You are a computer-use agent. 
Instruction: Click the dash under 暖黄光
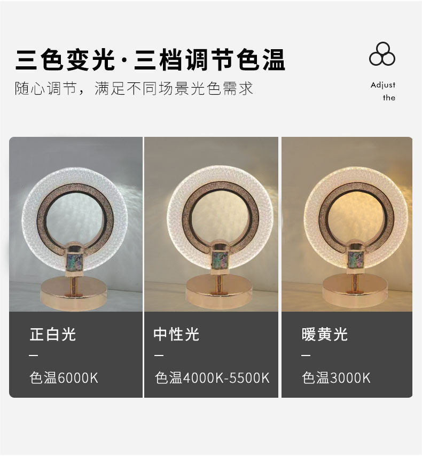[306, 355]
